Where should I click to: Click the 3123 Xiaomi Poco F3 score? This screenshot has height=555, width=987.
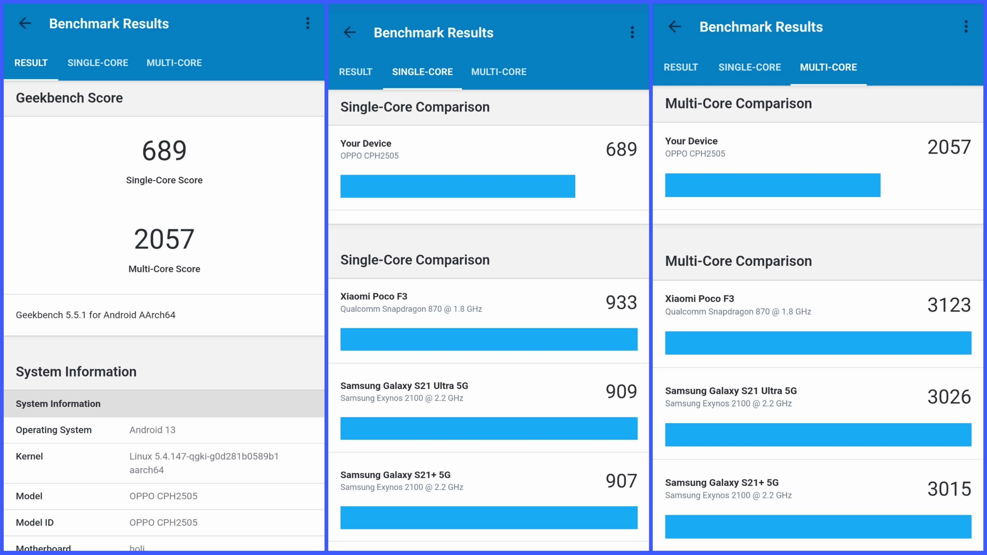point(949,305)
